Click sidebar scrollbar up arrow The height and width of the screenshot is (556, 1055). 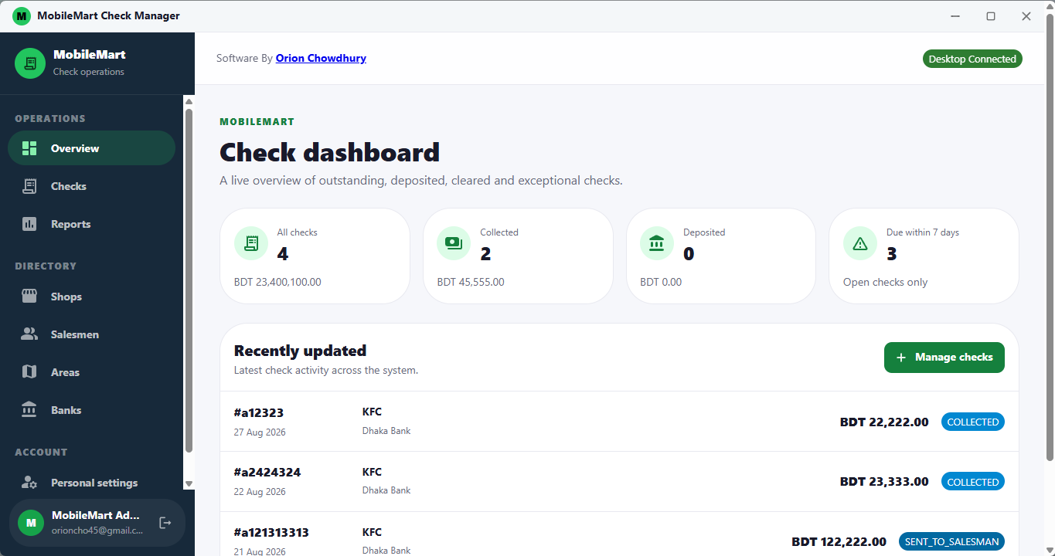(x=189, y=101)
